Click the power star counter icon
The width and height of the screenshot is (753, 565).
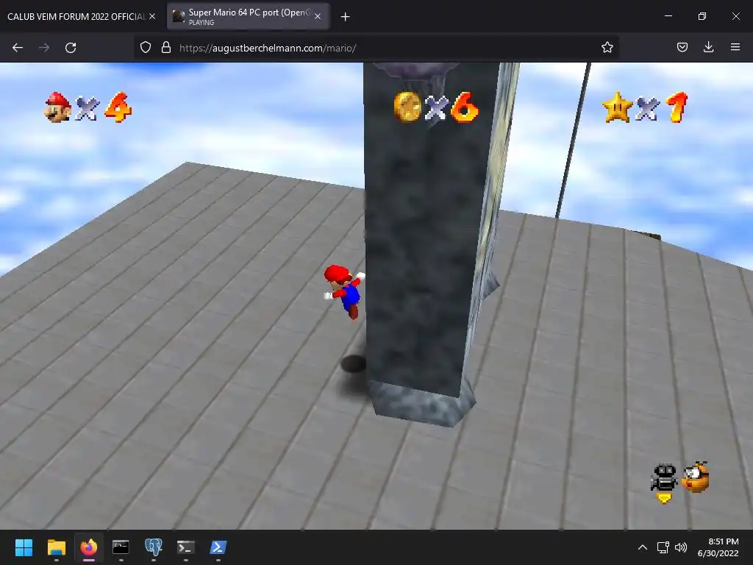point(618,107)
